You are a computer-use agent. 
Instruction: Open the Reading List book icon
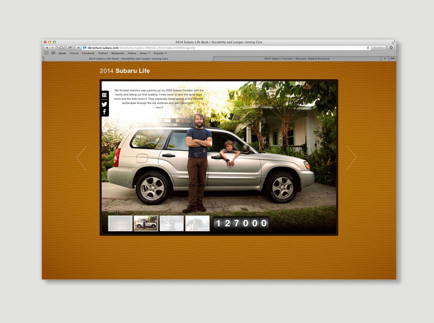pyautogui.click(x=46, y=53)
